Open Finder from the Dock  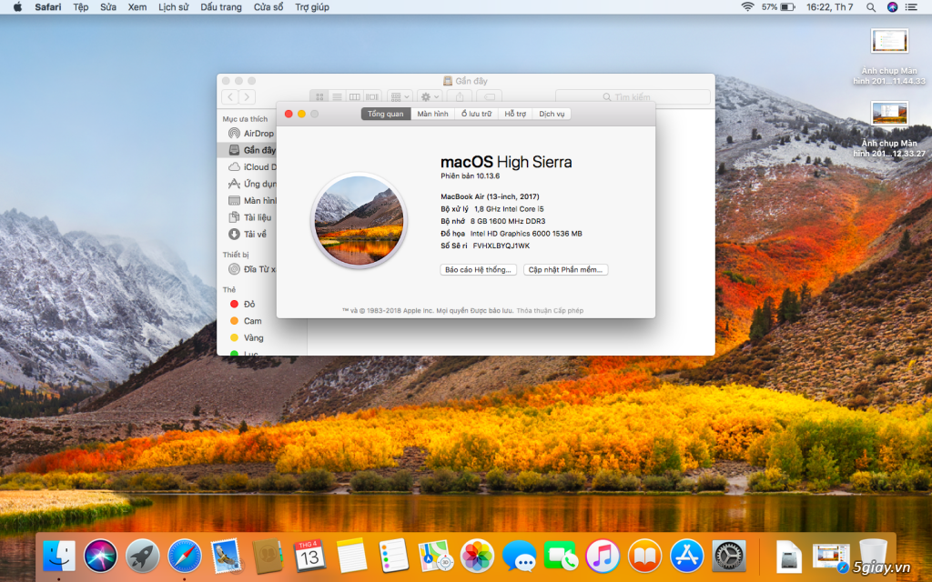point(59,557)
